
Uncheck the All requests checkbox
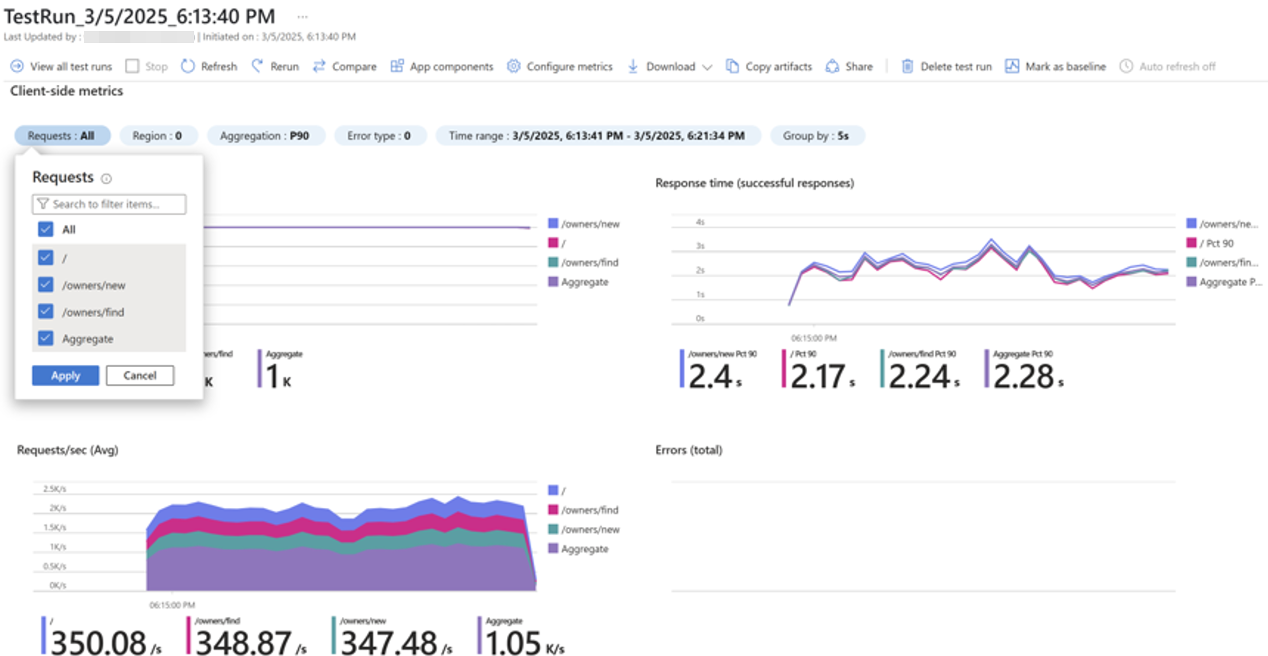[x=46, y=229]
